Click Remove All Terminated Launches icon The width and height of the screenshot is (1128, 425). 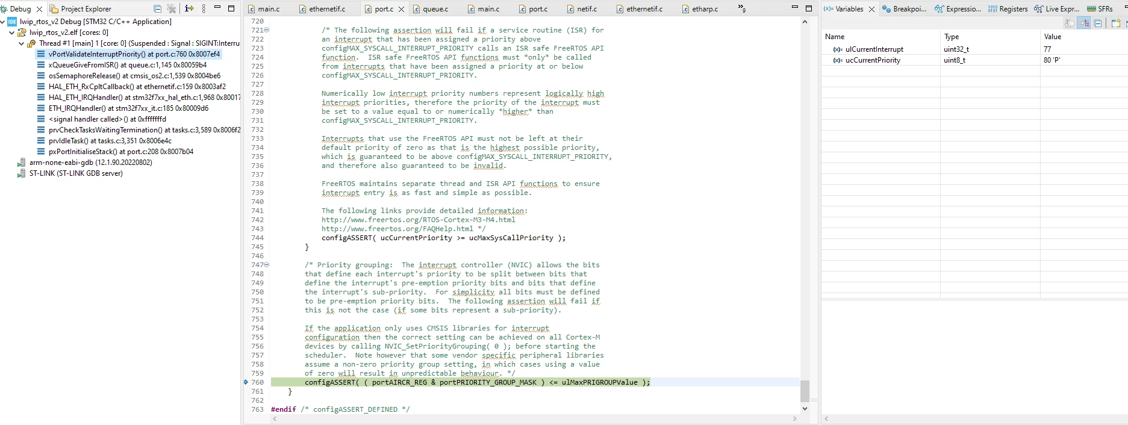point(172,8)
